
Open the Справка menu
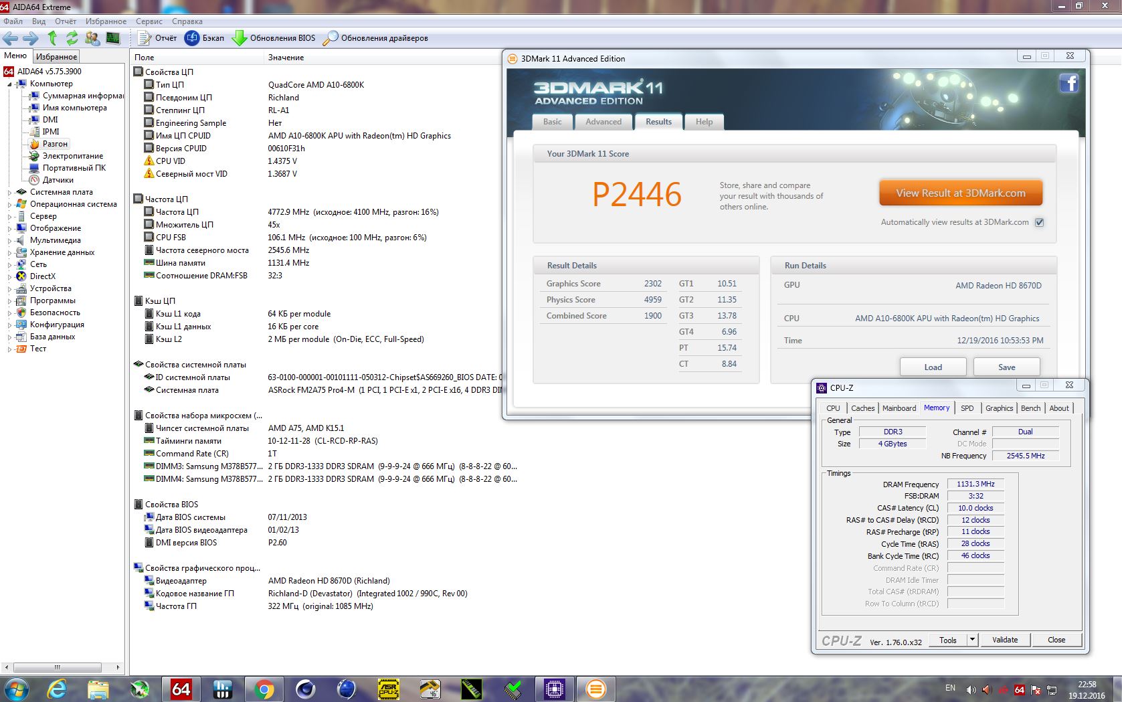187,21
